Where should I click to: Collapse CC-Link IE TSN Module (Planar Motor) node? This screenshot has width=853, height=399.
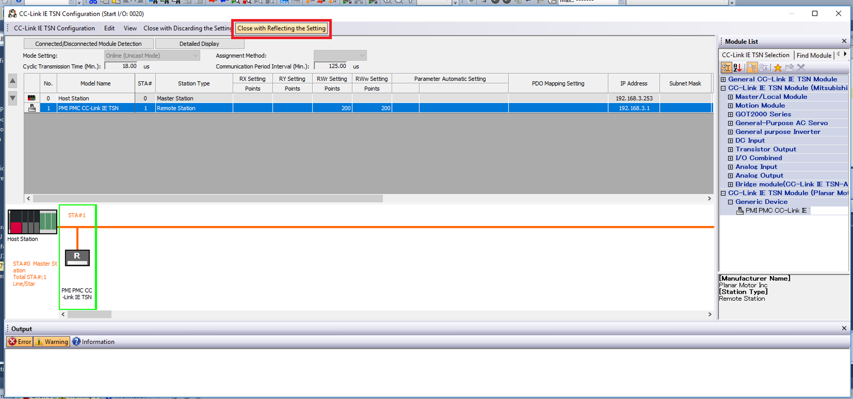pos(723,193)
